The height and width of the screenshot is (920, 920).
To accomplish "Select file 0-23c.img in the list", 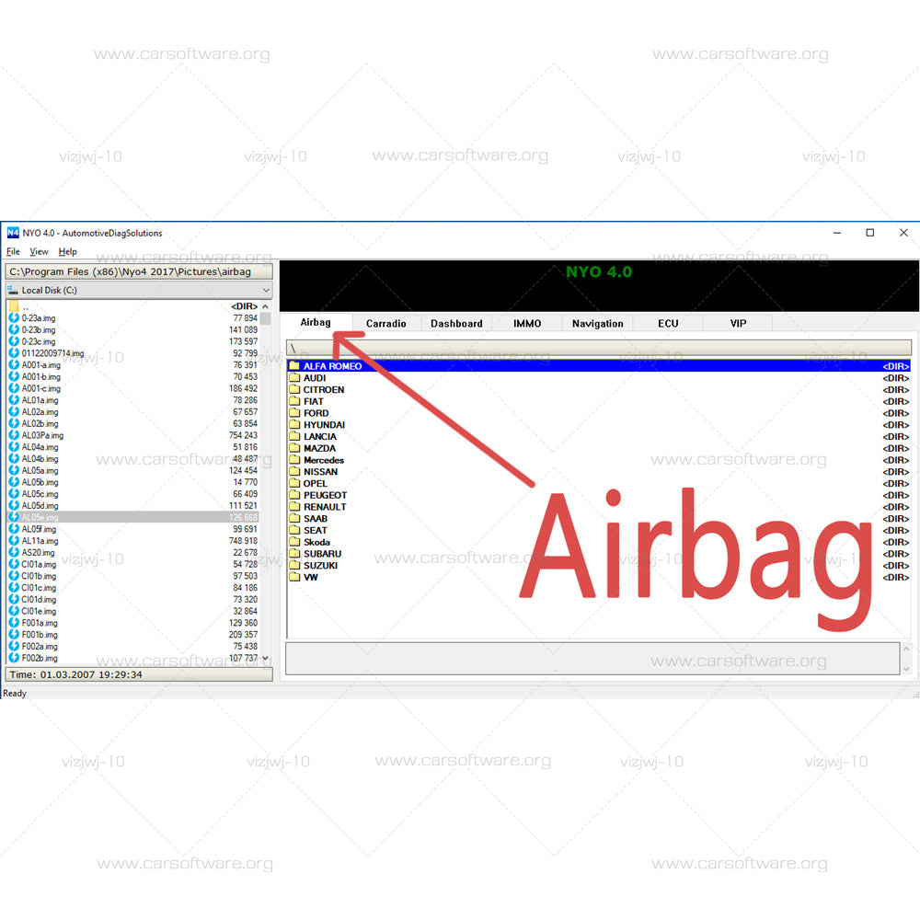I will pos(133,341).
